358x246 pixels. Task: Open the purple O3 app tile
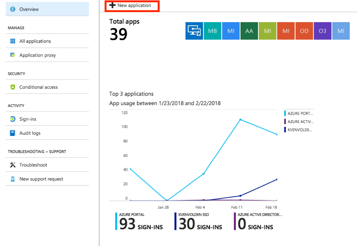pyautogui.click(x=323, y=31)
